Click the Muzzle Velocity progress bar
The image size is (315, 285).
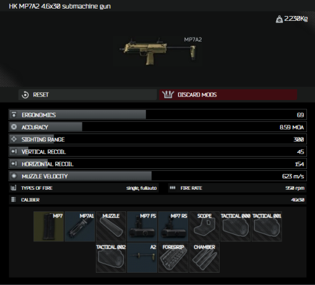157,176
